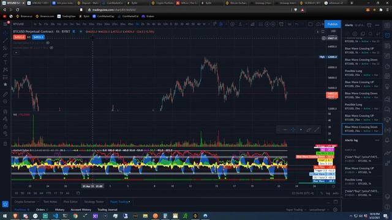Screen dimensions: 392x220
Task: Switch to the Trading Journal tab
Action: pyautogui.click(x=107, y=210)
